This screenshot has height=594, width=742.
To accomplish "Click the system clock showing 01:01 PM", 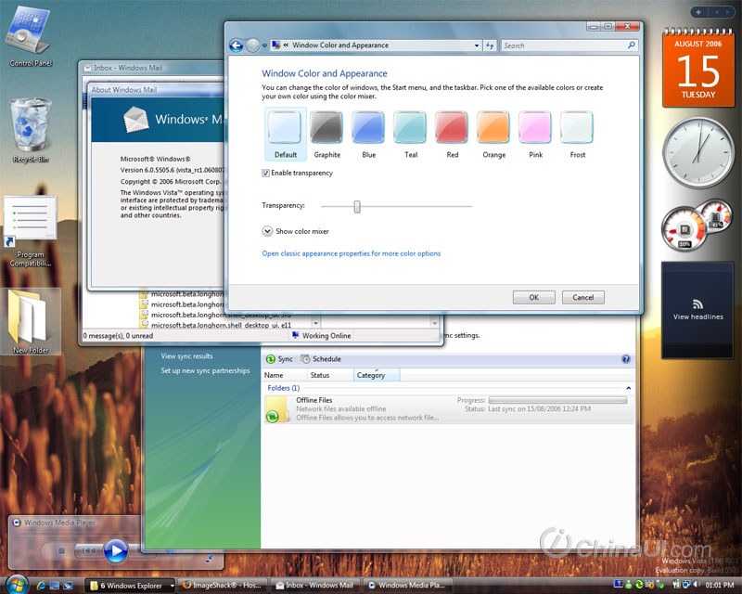I will coord(720,586).
